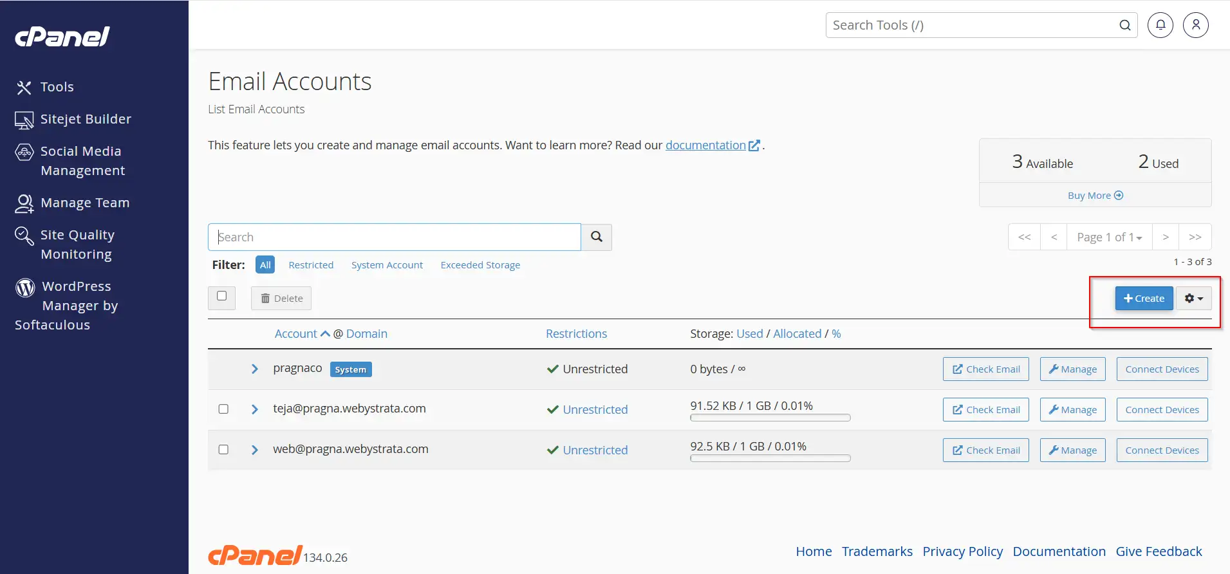Connect Devices for web account

click(x=1162, y=450)
